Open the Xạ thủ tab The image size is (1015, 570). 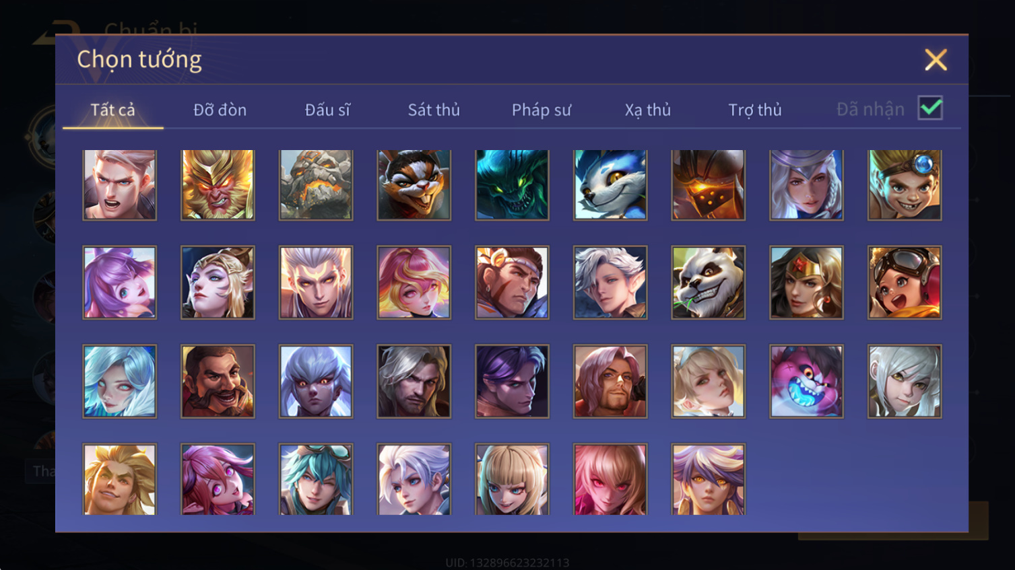(x=647, y=110)
